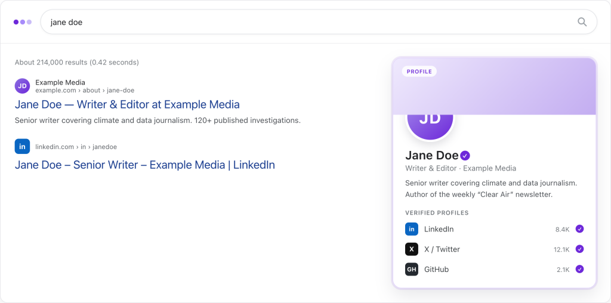
Task: Click the LinkedIn favicon in search results
Action: pos(22,147)
